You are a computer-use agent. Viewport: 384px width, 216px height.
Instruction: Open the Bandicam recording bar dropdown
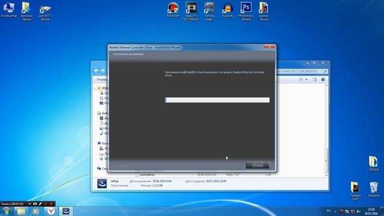coord(29,204)
